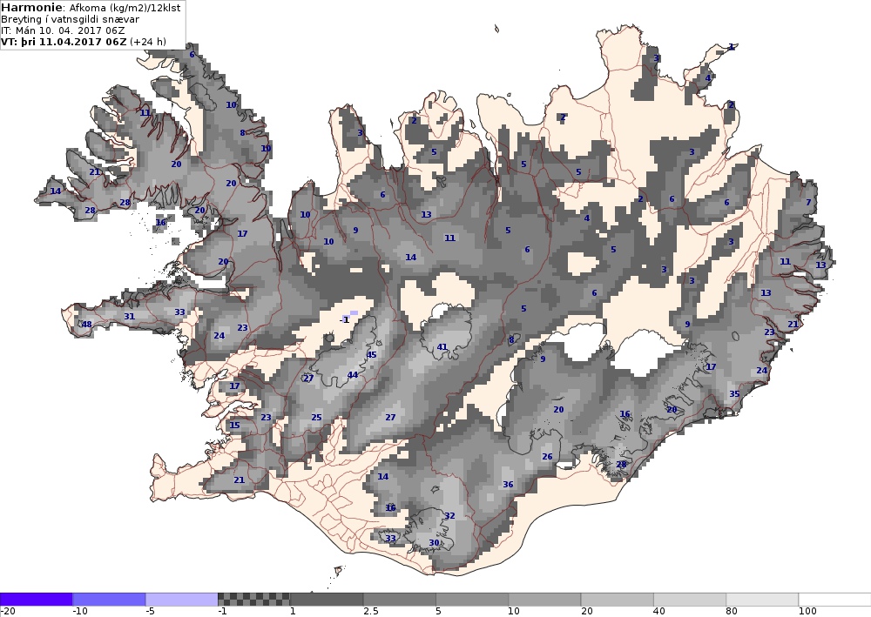Click the "32" value on the southern glacier
This screenshot has height=617, width=871.
449,516
